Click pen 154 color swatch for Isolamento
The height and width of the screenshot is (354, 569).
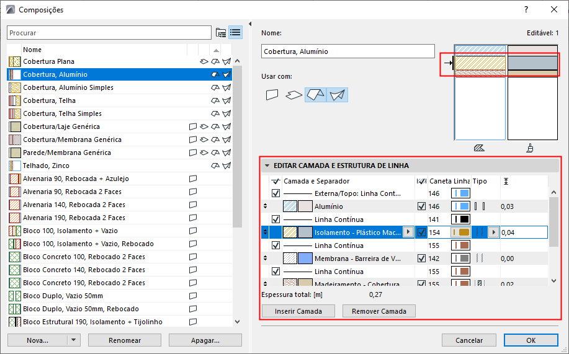[x=460, y=232]
